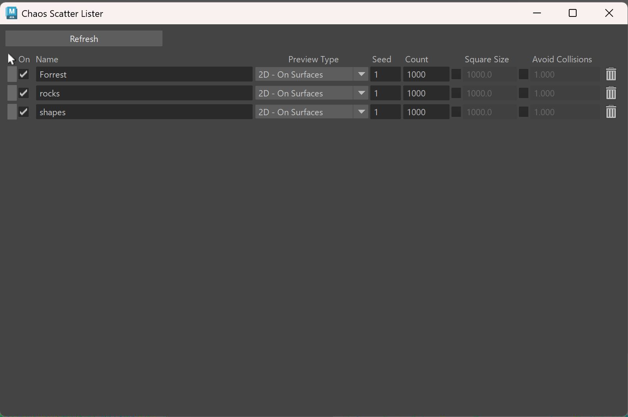Click the Seed field for Forrest

point(386,74)
